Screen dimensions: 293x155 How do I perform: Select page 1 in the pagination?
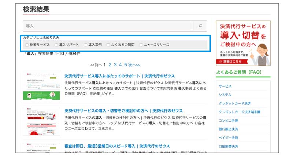point(105,65)
